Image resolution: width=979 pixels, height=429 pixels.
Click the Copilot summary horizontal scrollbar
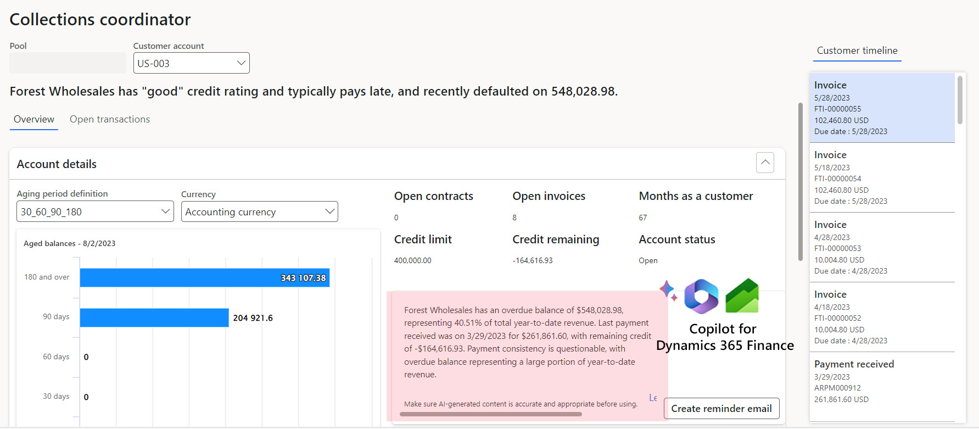coord(490,414)
